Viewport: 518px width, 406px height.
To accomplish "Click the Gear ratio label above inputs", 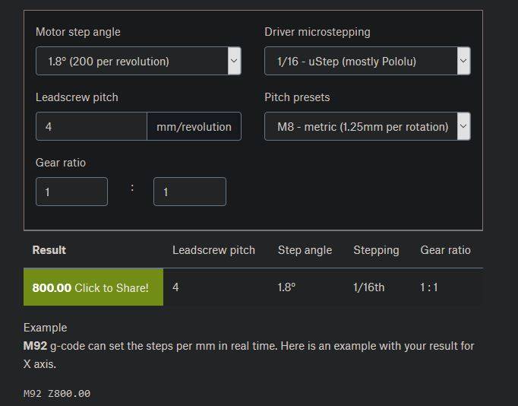I will (61, 163).
